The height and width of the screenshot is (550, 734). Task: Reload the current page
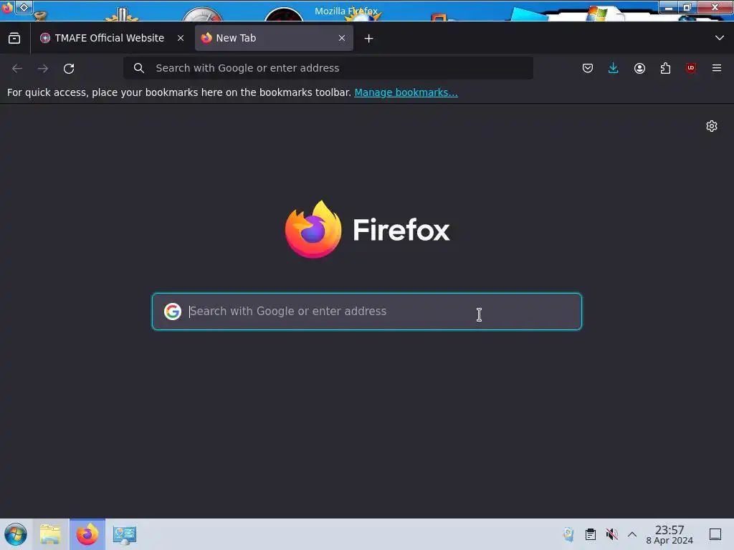(x=69, y=68)
